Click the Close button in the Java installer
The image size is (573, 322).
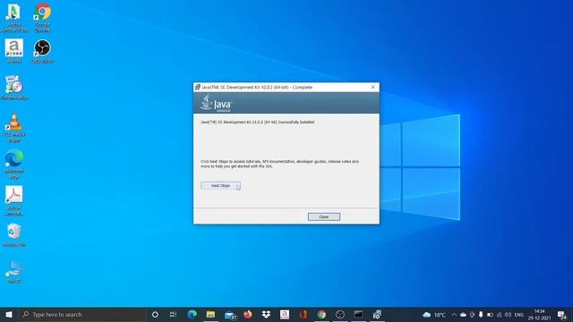pyautogui.click(x=324, y=216)
